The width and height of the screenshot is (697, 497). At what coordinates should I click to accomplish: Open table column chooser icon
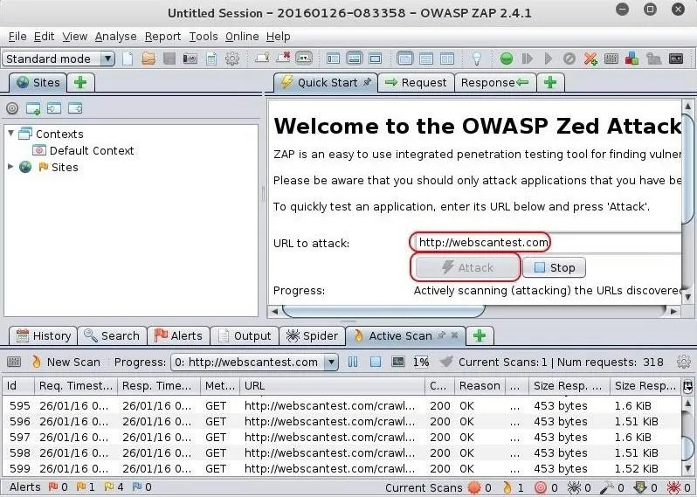687,386
